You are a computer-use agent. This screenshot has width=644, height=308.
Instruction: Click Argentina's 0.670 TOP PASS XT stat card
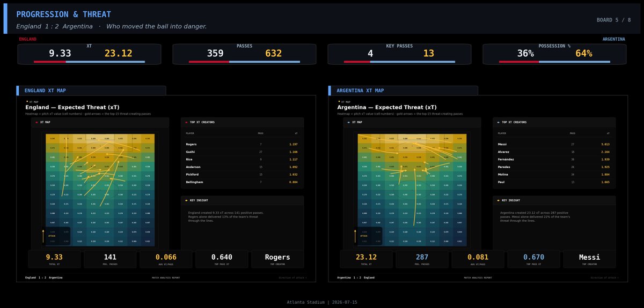533,259
